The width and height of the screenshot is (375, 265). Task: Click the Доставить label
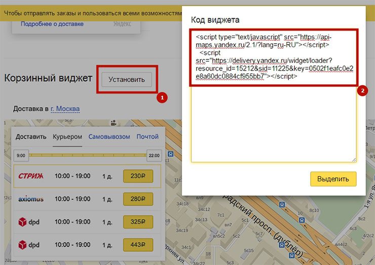[31, 137]
